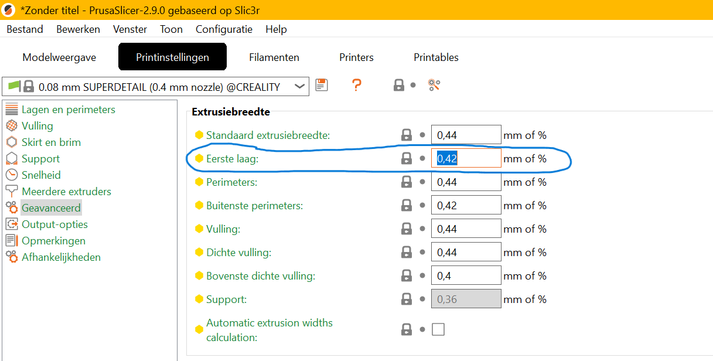713x361 pixels.
Task: Click the Buitenste perimeters label link
Action: click(254, 206)
